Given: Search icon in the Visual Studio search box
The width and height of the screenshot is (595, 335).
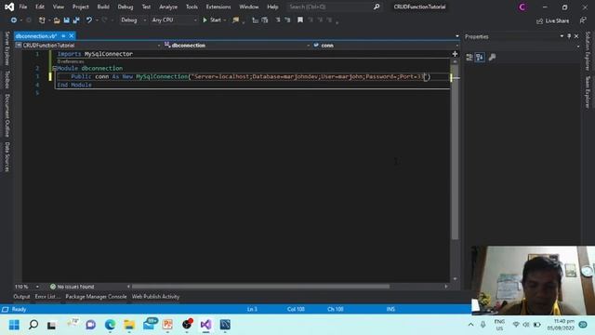Looking at the screenshot, I should point(376,7).
